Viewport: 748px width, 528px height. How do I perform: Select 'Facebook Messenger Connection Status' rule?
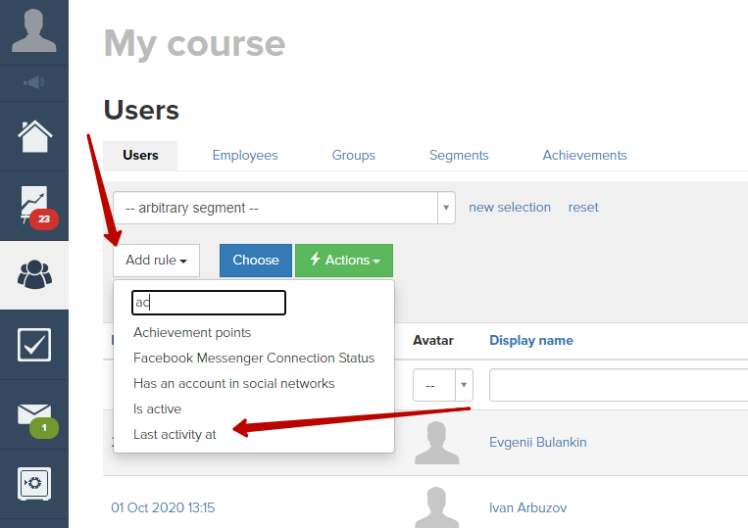click(254, 358)
